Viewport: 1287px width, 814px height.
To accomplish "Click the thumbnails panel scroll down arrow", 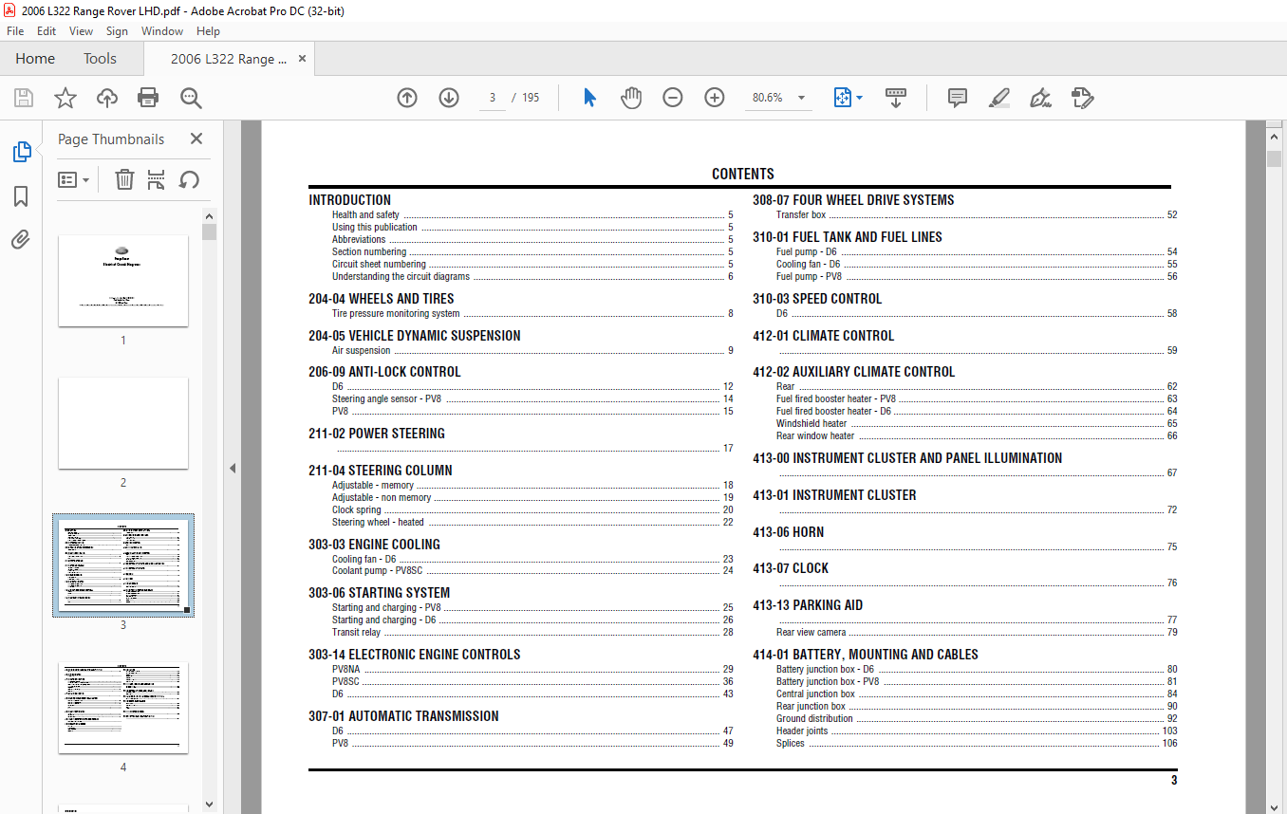I will pyautogui.click(x=210, y=805).
